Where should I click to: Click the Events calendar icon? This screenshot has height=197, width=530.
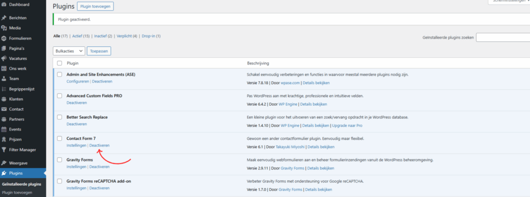point(4,129)
